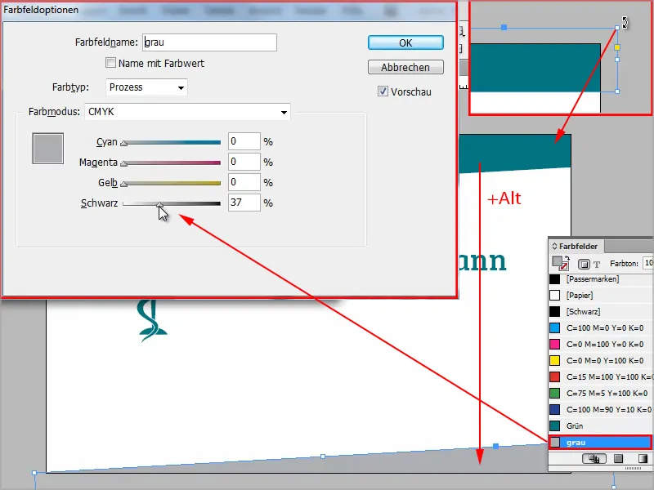
Task: Click the Farbton value field
Action: click(648, 263)
